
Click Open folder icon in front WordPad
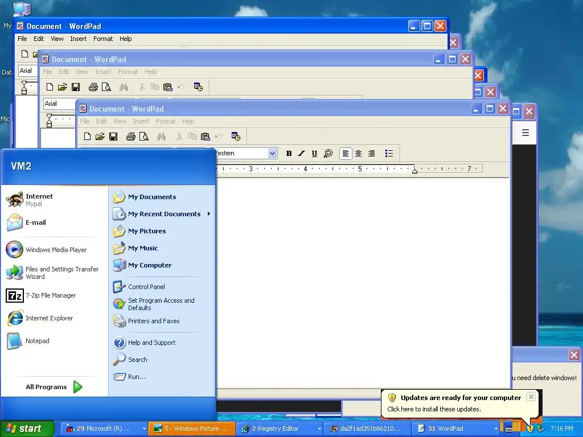100,137
